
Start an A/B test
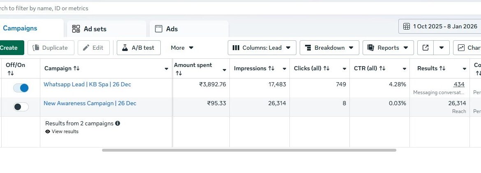[139, 48]
